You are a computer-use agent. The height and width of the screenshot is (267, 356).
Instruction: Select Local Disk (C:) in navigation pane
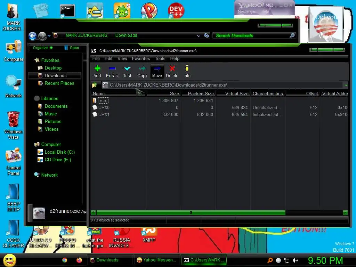pyautogui.click(x=59, y=152)
